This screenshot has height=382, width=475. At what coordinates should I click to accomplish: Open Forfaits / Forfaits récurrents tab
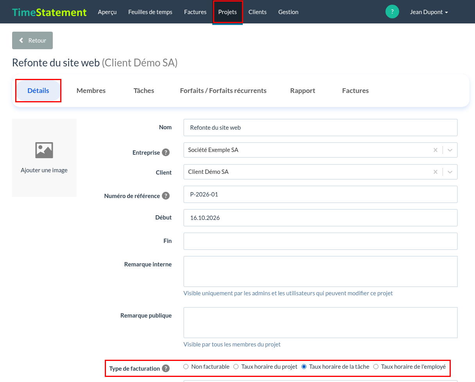(223, 91)
